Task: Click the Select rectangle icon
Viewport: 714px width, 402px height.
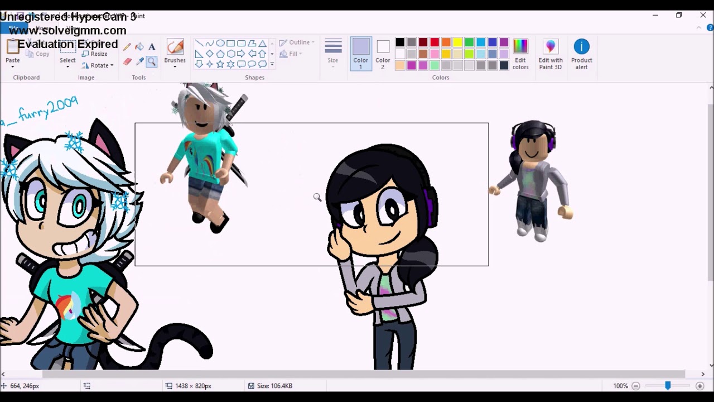Action: pos(67,47)
